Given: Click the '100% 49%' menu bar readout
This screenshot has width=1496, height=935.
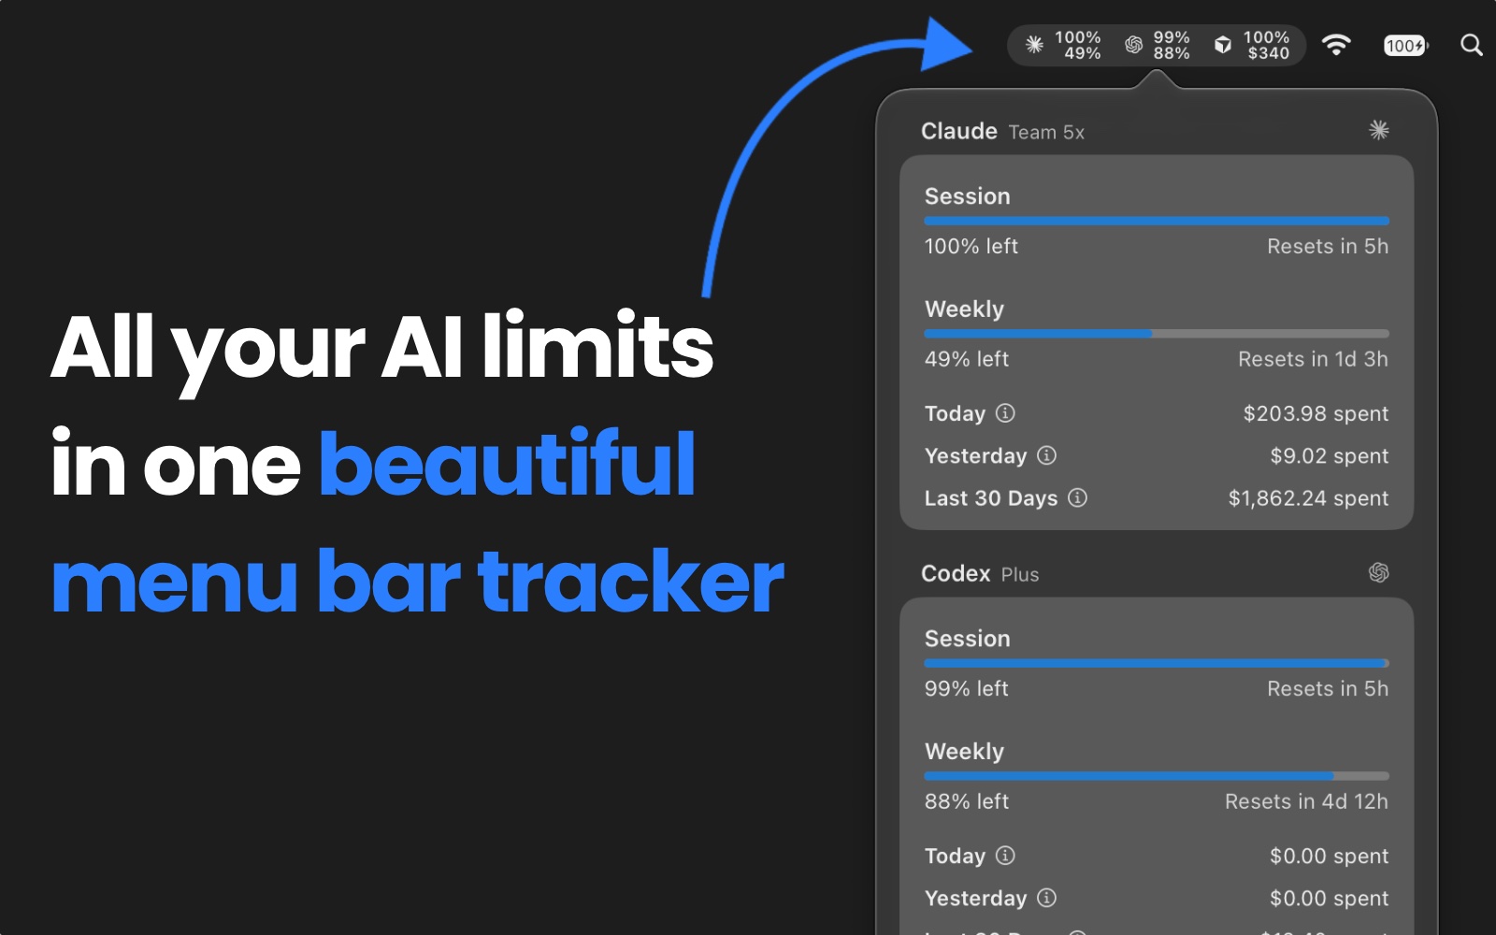Looking at the screenshot, I should (1078, 45).
